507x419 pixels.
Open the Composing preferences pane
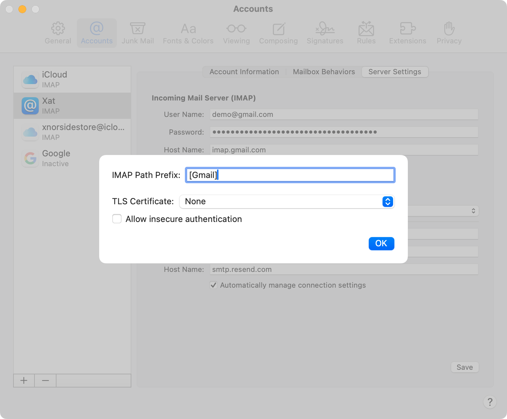point(278,33)
